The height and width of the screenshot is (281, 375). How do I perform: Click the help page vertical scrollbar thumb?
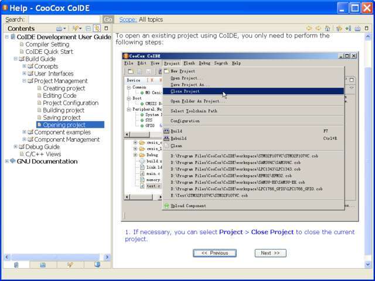pyautogui.click(x=368, y=161)
